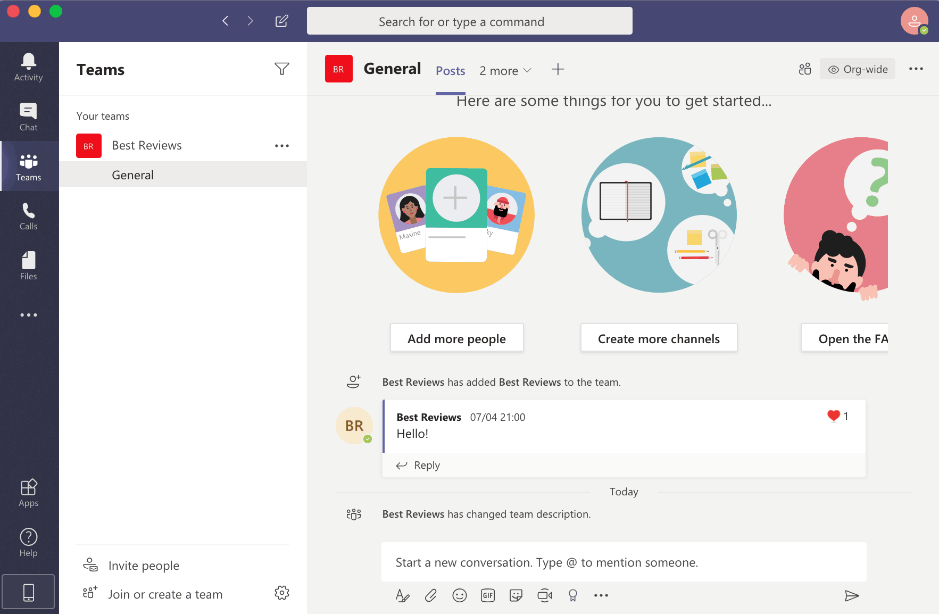This screenshot has height=614, width=939.
Task: Open the Activity feed
Action: point(28,66)
